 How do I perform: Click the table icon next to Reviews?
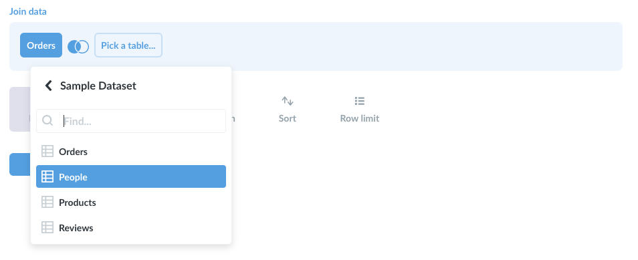tap(47, 227)
